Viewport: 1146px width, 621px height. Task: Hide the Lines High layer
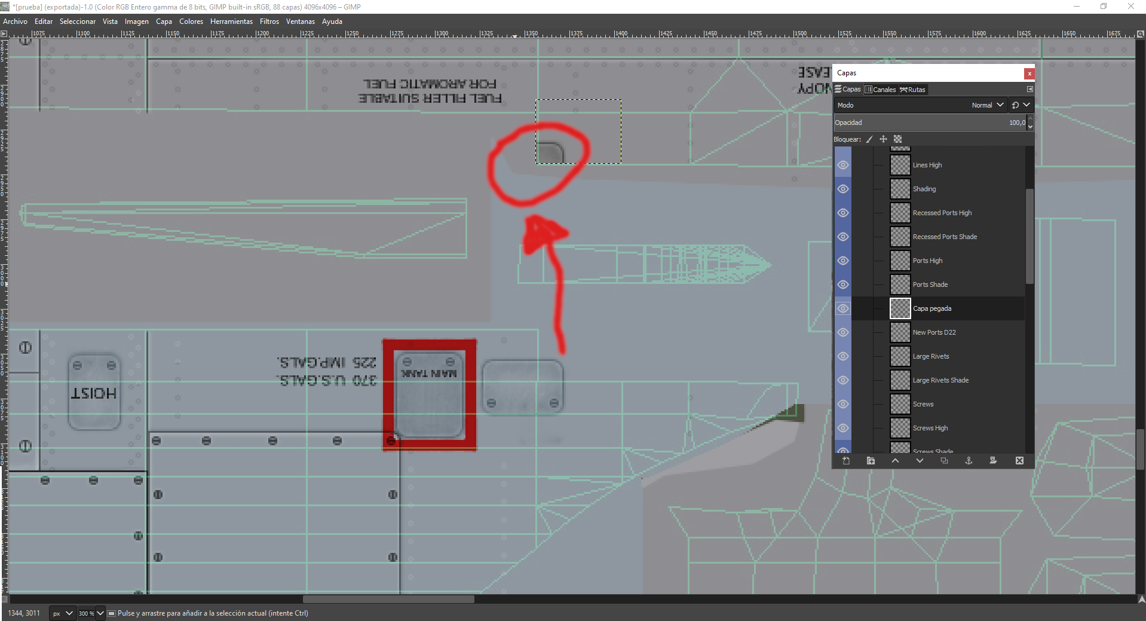click(x=842, y=165)
